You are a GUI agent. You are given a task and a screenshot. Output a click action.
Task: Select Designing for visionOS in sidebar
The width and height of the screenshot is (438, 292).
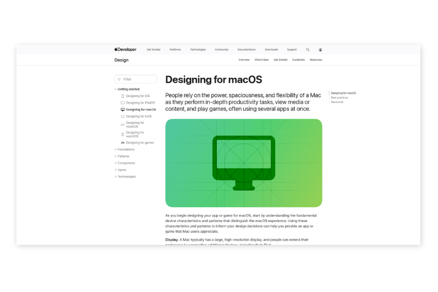pyautogui.click(x=135, y=124)
